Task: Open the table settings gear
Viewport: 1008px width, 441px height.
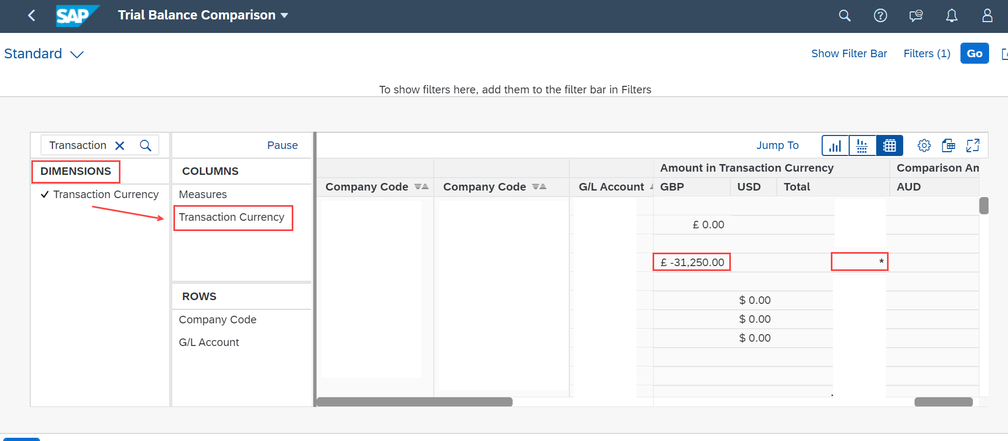Action: click(924, 146)
